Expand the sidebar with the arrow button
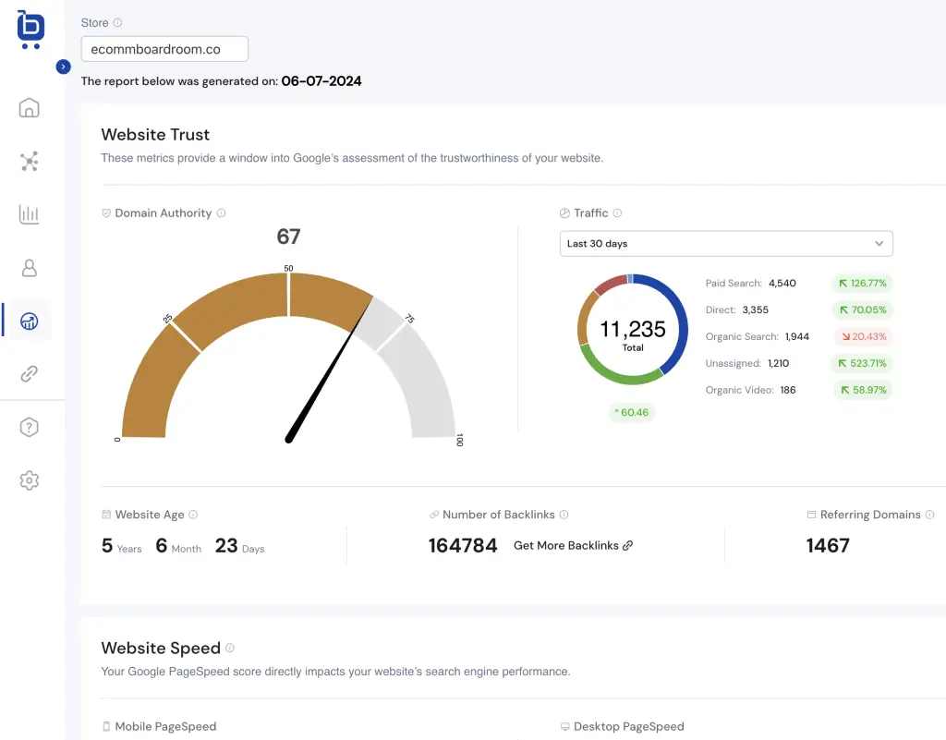946x740 pixels. click(x=63, y=67)
